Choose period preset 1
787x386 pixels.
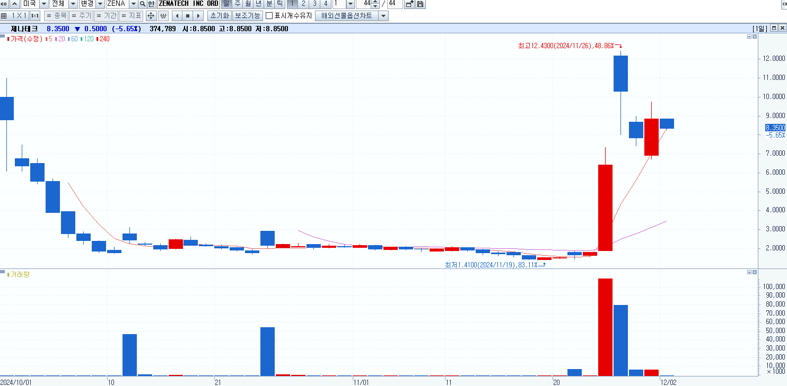(x=292, y=4)
